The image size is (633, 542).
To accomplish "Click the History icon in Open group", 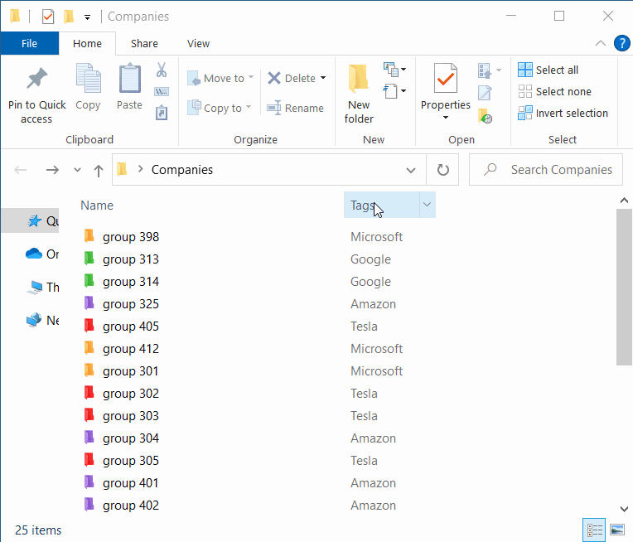I will pyautogui.click(x=485, y=116).
